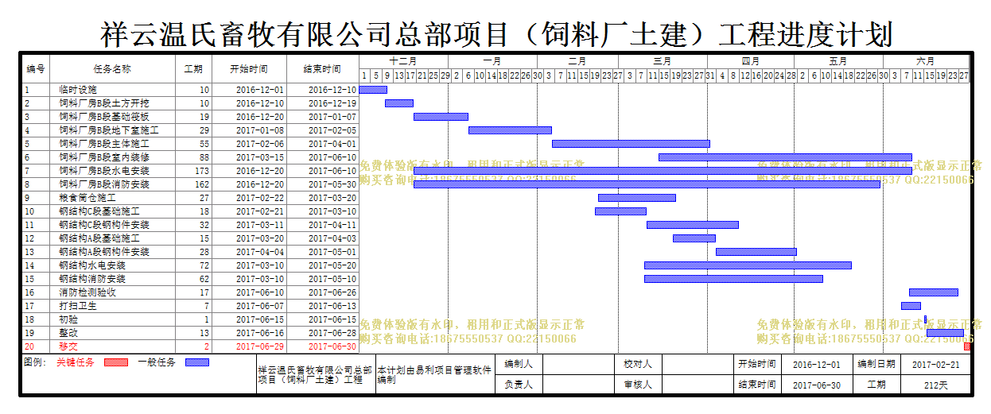991x414 pixels.
Task: Click duration value 173
Action: tap(202, 172)
